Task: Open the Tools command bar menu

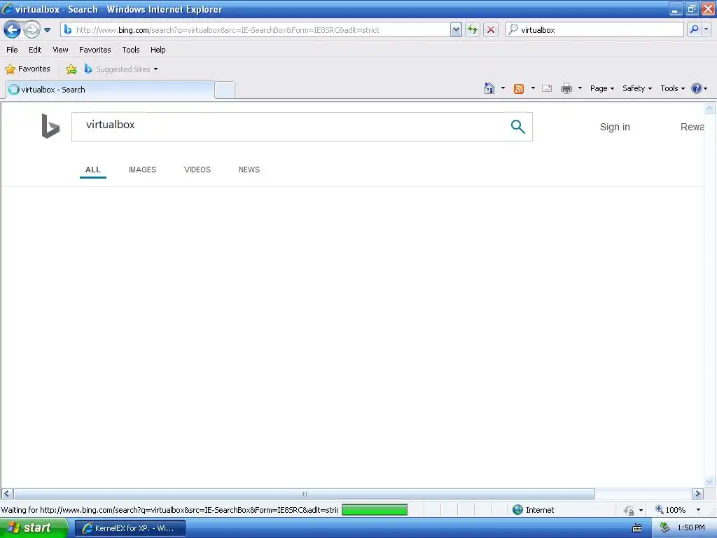Action: pyautogui.click(x=672, y=88)
